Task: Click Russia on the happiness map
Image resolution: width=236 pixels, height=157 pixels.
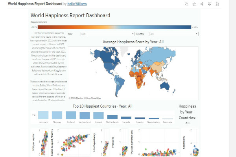Action: [x=153, y=55]
